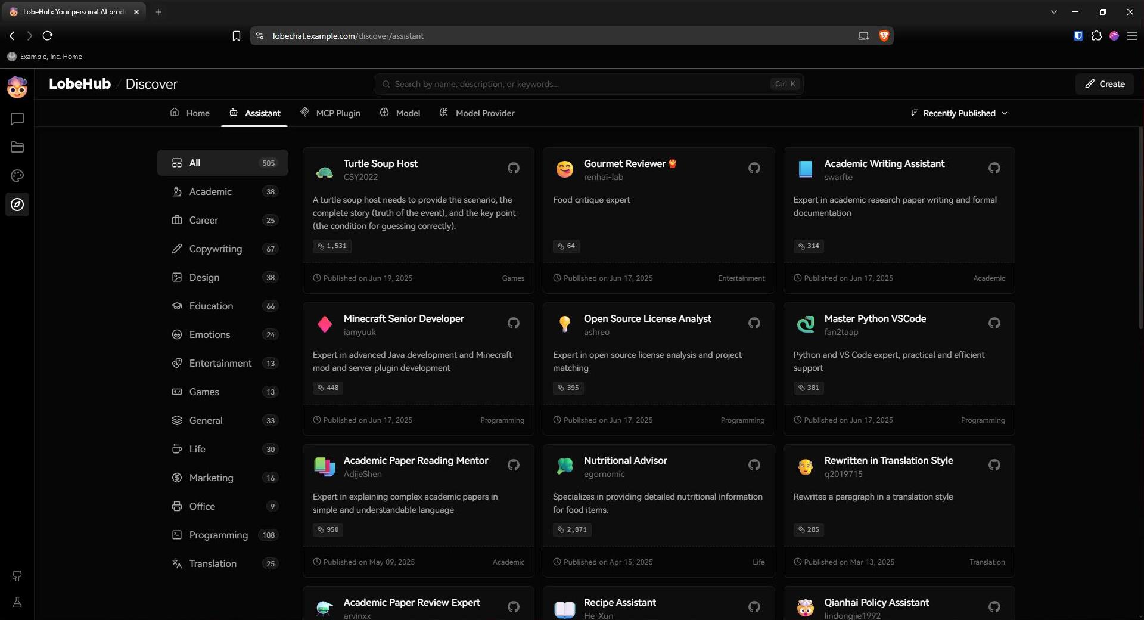Screen dimensions: 1144x620
Task: Click the Example, Inc. Home bookmark
Action: pos(45,57)
